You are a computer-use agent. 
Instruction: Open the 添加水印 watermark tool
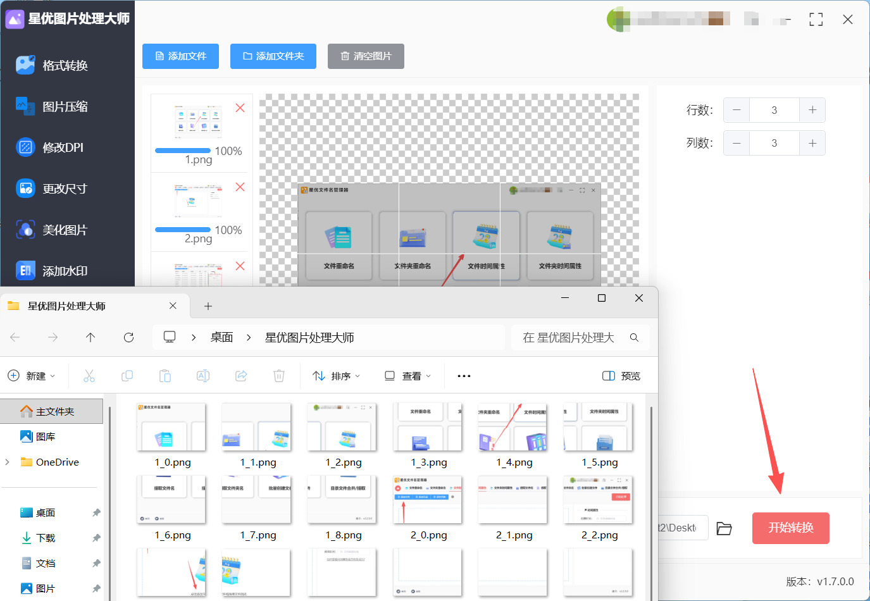pos(65,271)
